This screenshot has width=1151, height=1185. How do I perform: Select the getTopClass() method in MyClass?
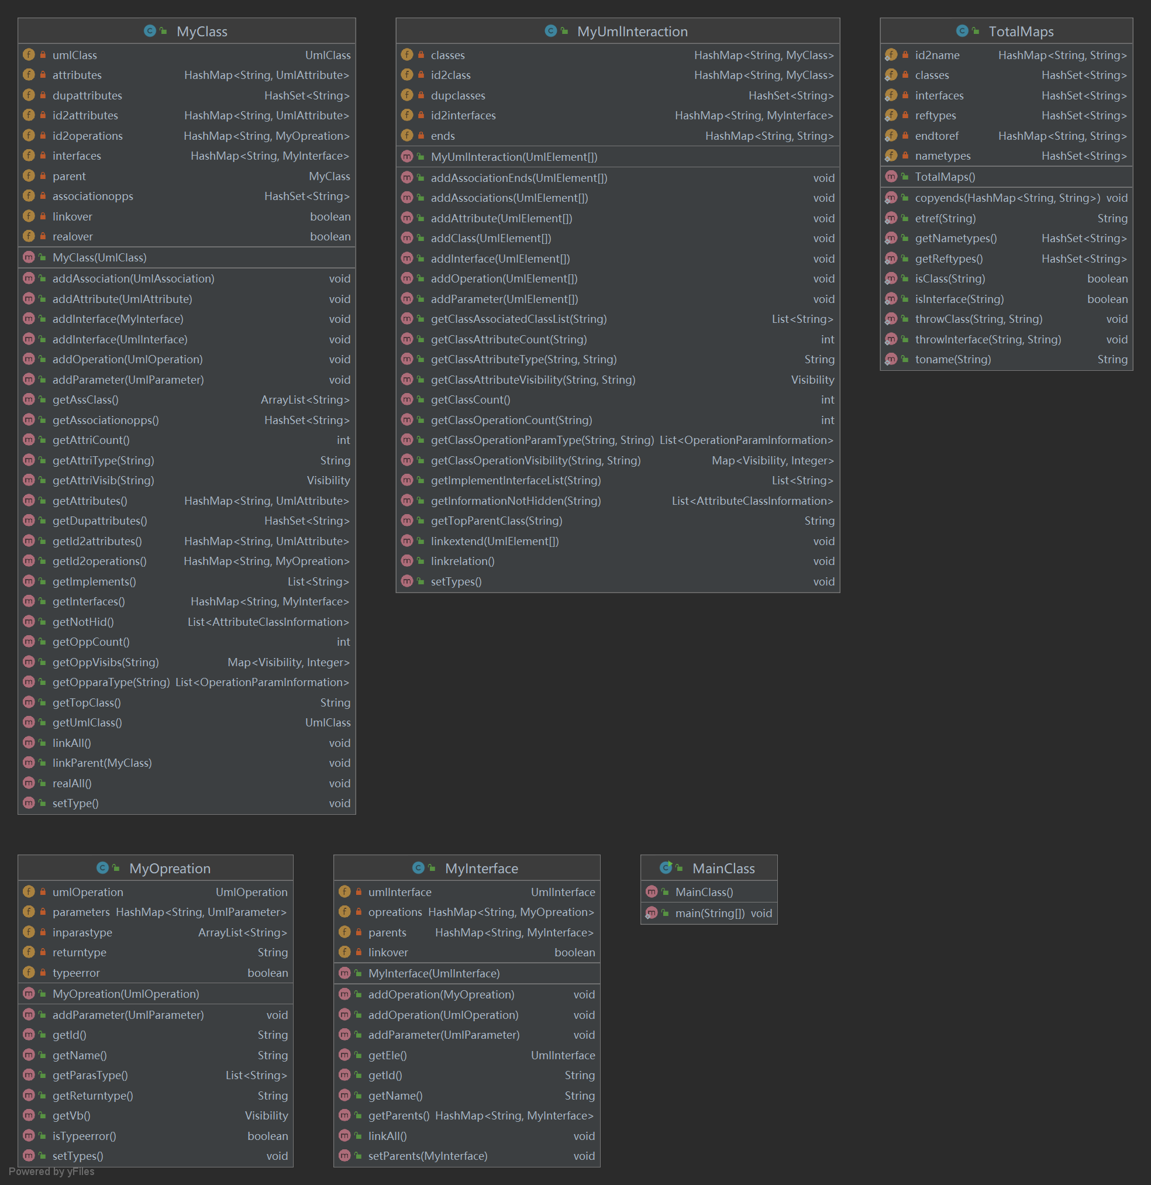87,702
